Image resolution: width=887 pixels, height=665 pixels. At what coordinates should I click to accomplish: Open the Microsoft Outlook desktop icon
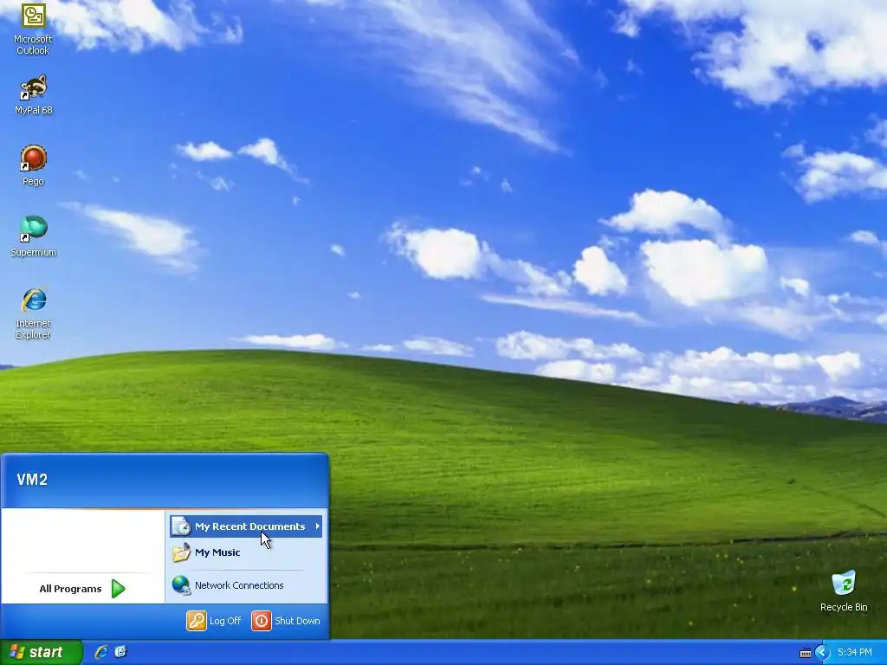point(33,29)
